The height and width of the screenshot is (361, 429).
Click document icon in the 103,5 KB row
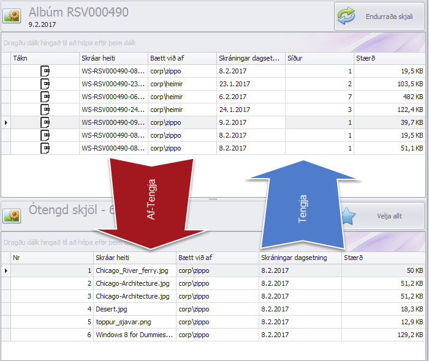click(x=45, y=84)
